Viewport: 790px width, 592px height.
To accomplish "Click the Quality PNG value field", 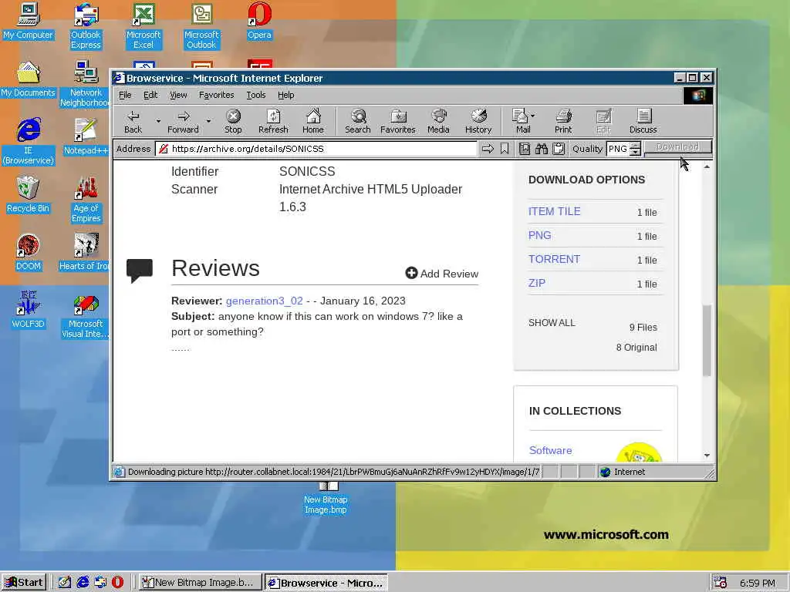I will click(x=618, y=149).
